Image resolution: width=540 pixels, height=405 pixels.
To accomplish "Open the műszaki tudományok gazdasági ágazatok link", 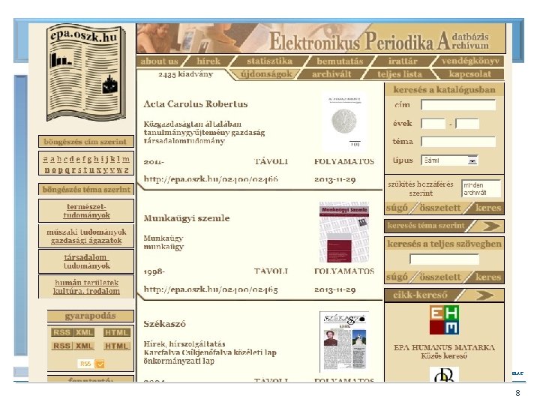I will click(x=86, y=236).
